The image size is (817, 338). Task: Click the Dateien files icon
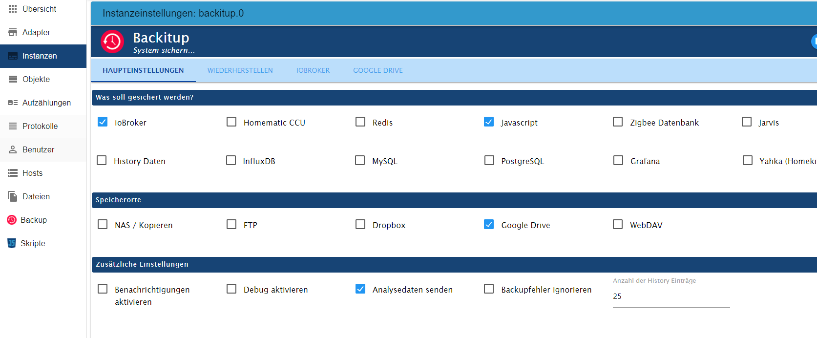point(13,196)
